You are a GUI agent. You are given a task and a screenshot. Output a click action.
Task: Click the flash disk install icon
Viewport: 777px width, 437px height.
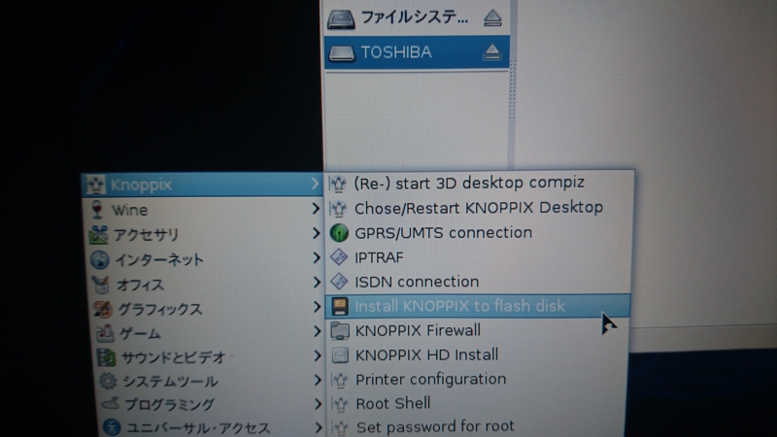click(x=339, y=306)
